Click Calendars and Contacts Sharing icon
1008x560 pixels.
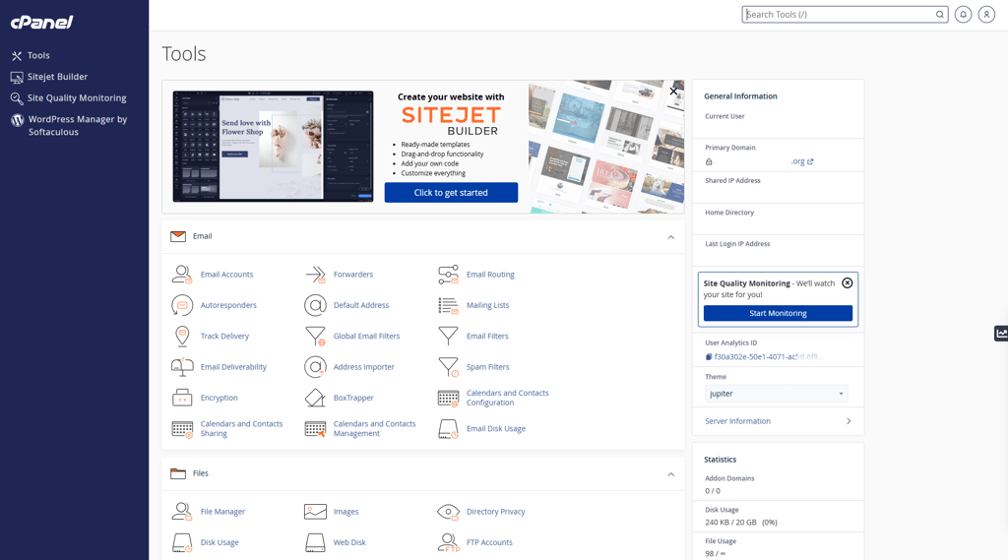click(182, 429)
